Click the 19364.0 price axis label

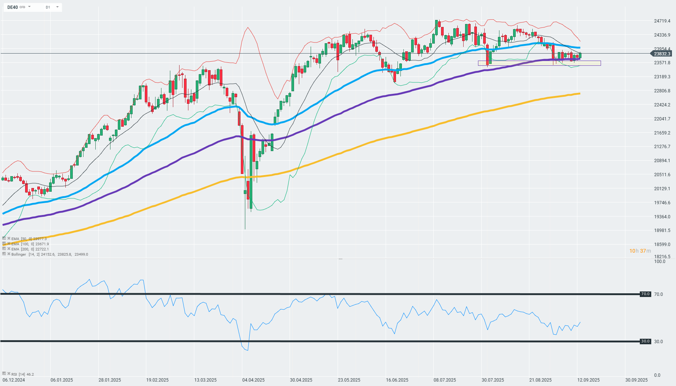click(x=662, y=217)
